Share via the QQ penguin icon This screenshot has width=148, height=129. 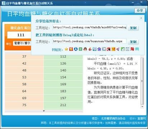pyautogui.click(x=85, y=49)
